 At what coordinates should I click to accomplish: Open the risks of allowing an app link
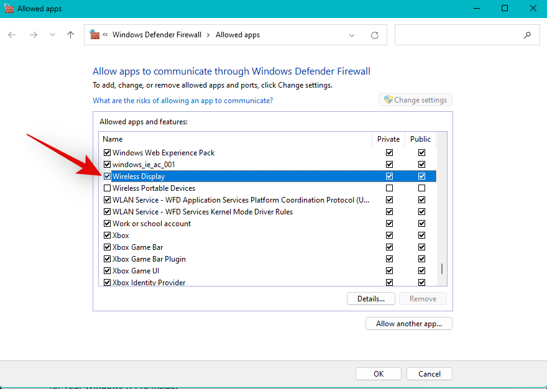(x=183, y=101)
